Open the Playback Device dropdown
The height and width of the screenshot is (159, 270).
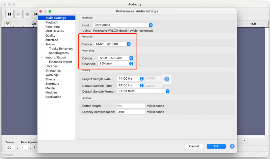tap(112, 44)
